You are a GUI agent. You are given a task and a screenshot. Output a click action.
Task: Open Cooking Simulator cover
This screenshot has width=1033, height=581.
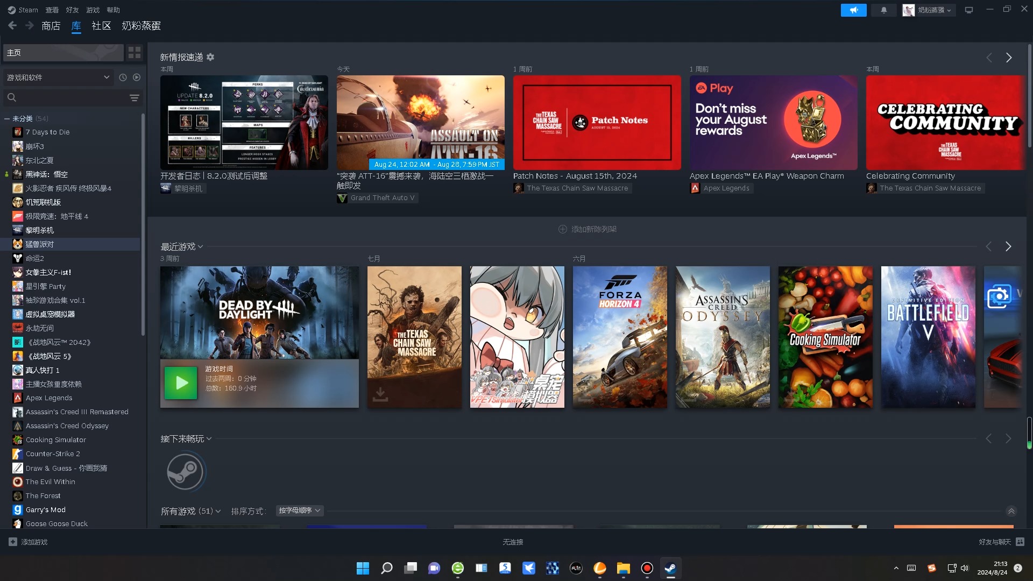tap(825, 337)
